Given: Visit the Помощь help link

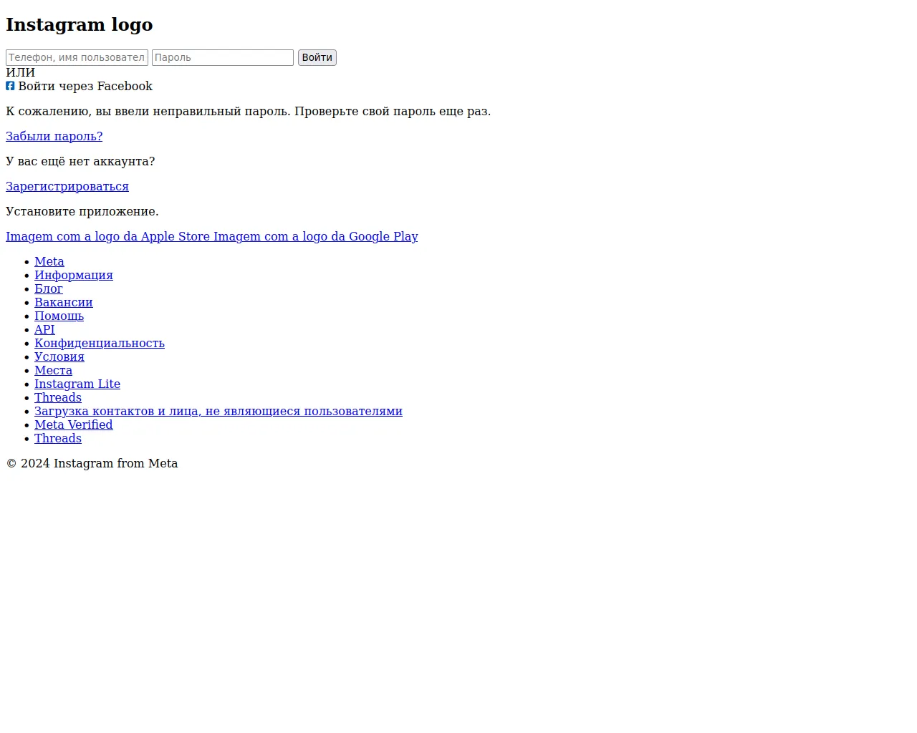Looking at the screenshot, I should point(59,316).
